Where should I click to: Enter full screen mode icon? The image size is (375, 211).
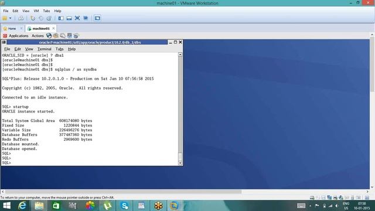pos(77,18)
